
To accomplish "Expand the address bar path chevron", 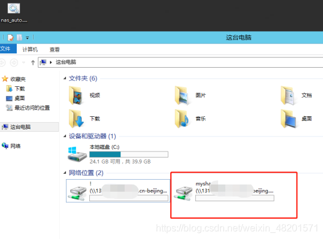I will click(x=51, y=62).
